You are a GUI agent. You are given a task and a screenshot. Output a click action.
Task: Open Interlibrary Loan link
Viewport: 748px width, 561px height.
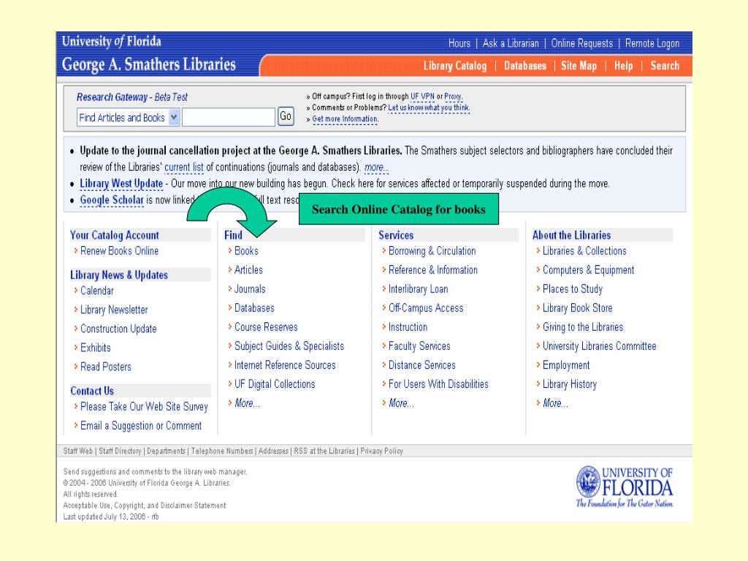coord(419,289)
